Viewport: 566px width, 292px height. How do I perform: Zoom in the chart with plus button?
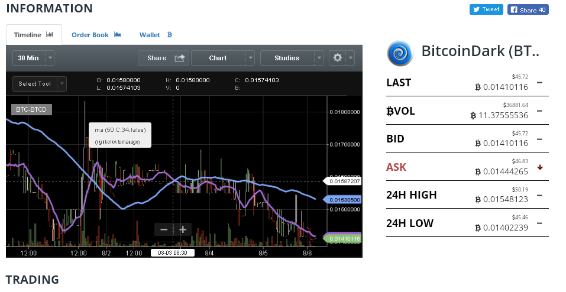click(x=183, y=229)
